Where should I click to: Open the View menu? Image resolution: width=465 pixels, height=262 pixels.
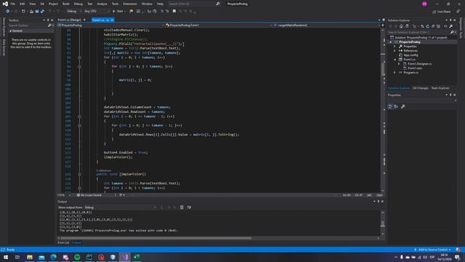point(32,4)
